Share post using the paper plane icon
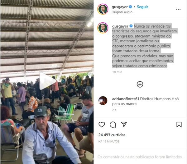The height and width of the screenshot is (164, 187). [124, 124]
